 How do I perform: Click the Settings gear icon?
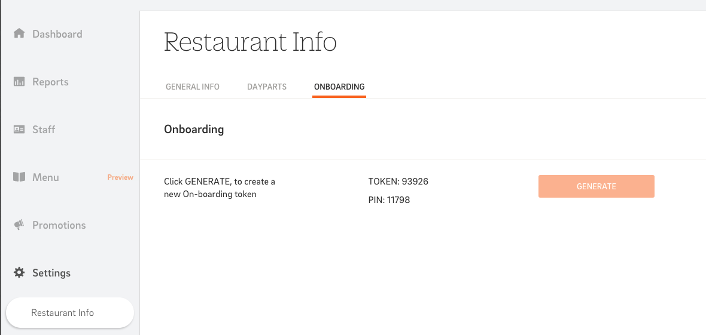pyautogui.click(x=19, y=272)
